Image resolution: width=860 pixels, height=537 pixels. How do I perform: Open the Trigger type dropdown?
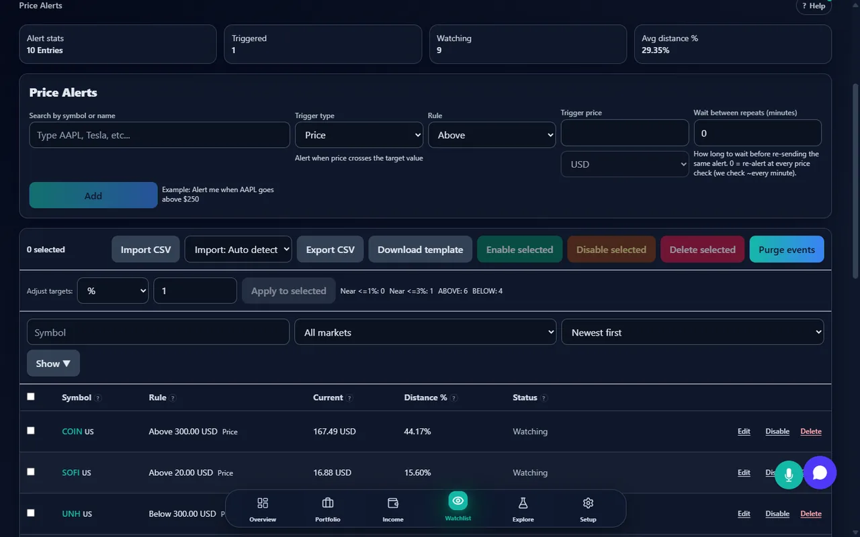(359, 135)
